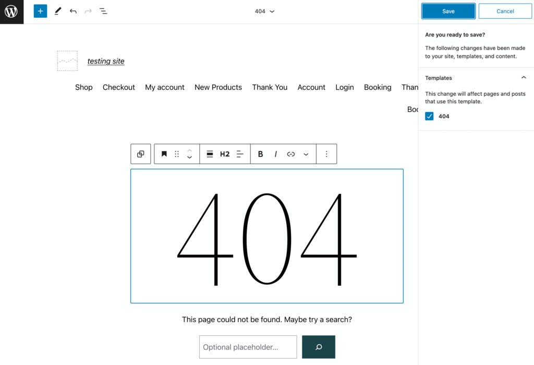The width and height of the screenshot is (534, 365).
Task: Toggle bold formatting on the 404 heading
Action: (260, 154)
